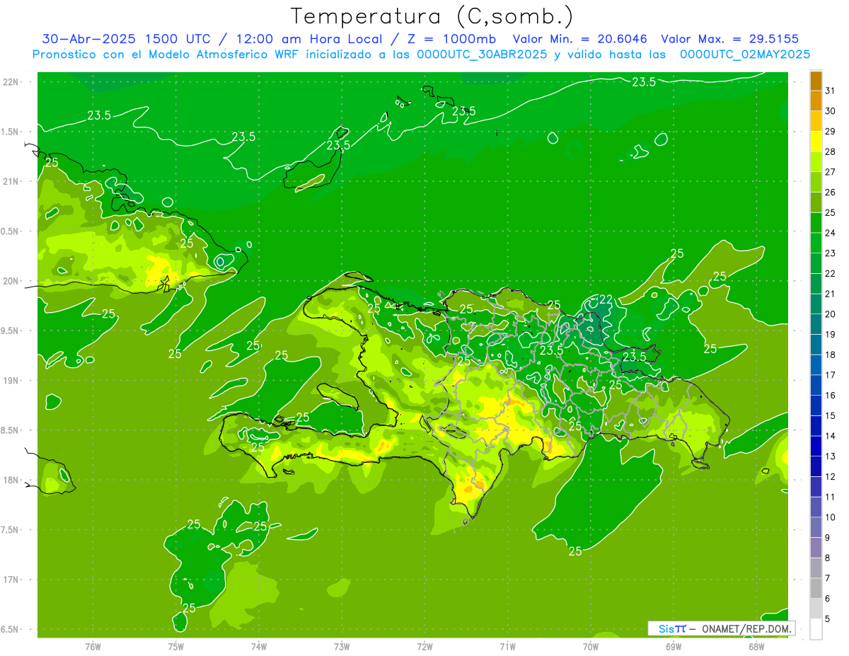Click the "73W" longitude axis label
Image resolution: width=849 pixels, height=656 pixels.
coord(342,647)
